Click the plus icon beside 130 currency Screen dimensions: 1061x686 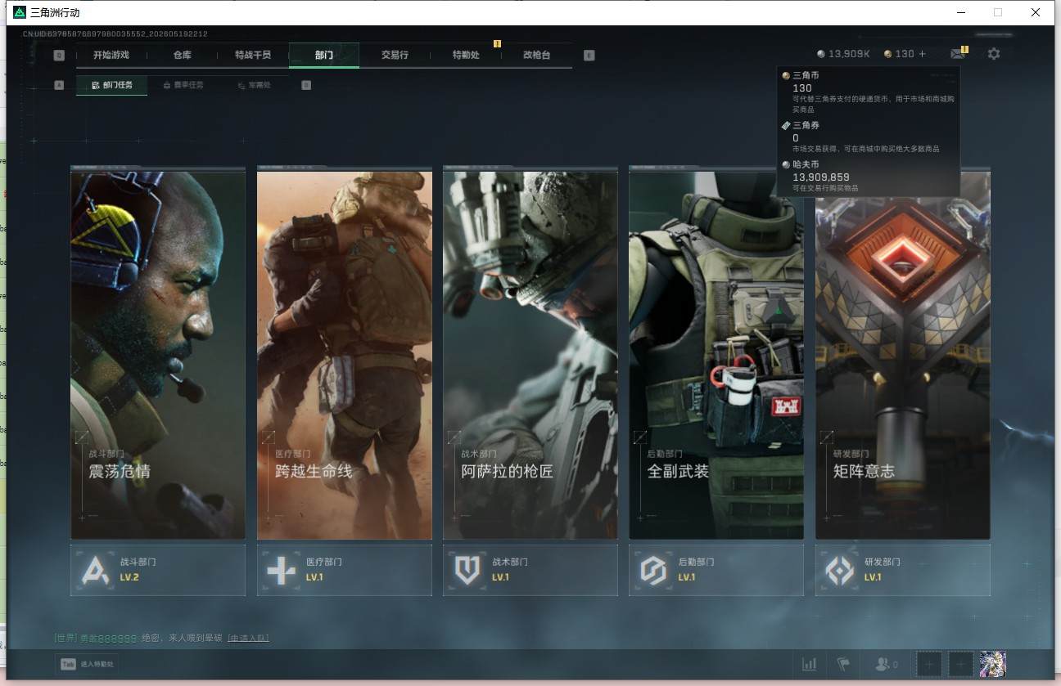click(x=923, y=54)
